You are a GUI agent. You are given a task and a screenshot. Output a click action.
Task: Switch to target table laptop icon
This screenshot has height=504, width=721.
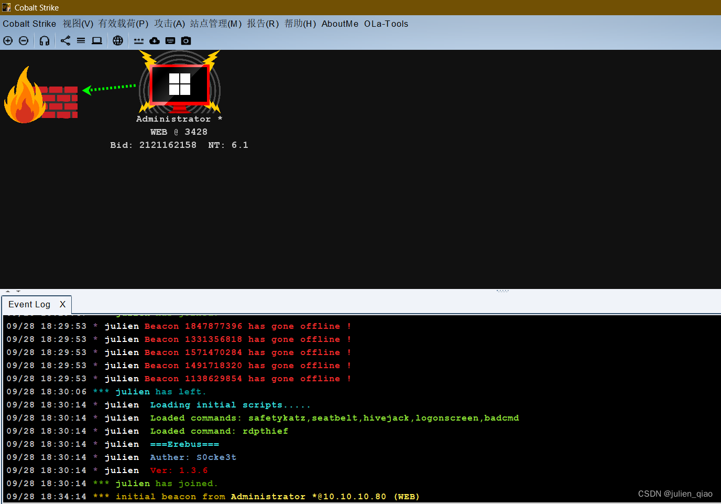(x=97, y=40)
